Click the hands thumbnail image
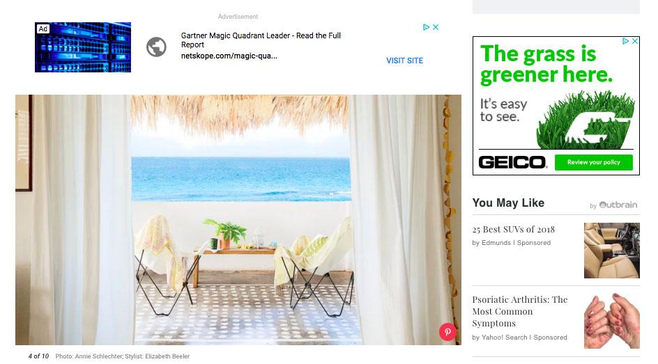Image resolution: width=658 pixels, height=364 pixels. tap(612, 321)
